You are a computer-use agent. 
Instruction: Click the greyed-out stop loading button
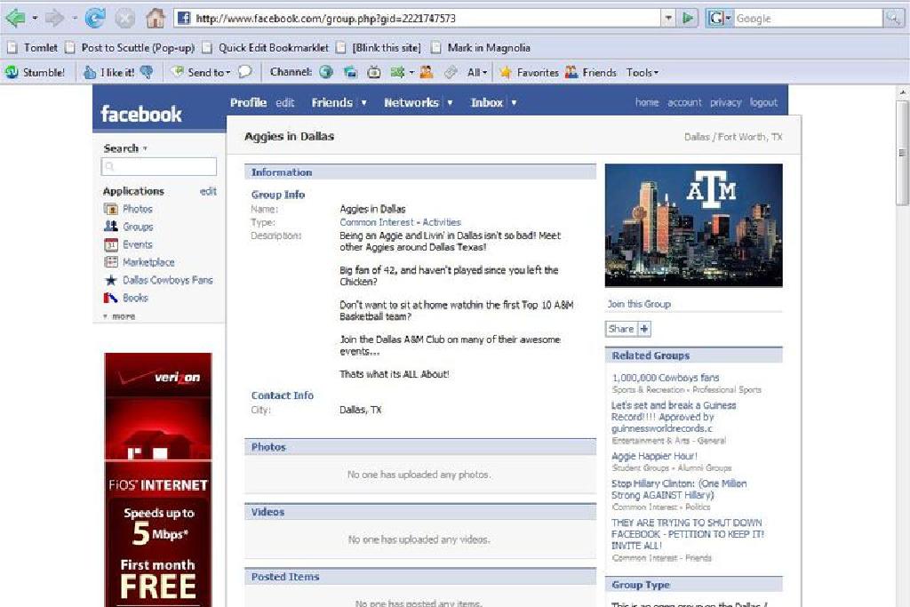point(124,19)
